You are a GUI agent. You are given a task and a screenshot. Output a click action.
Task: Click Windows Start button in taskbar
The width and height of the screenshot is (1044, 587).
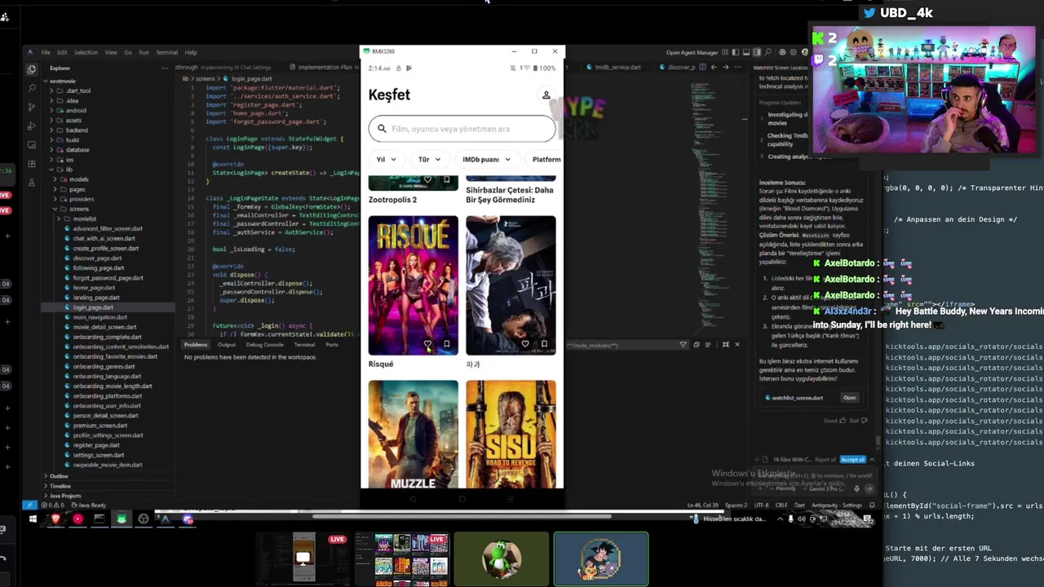[x=33, y=519]
